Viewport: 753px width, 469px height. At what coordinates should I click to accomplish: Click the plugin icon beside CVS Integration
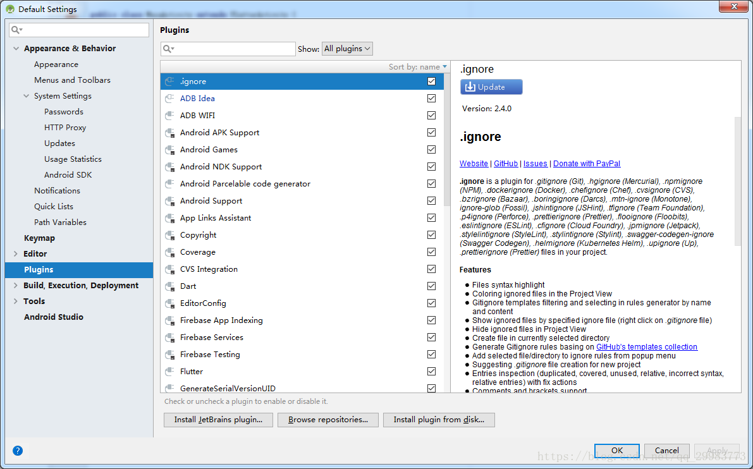pyautogui.click(x=169, y=269)
